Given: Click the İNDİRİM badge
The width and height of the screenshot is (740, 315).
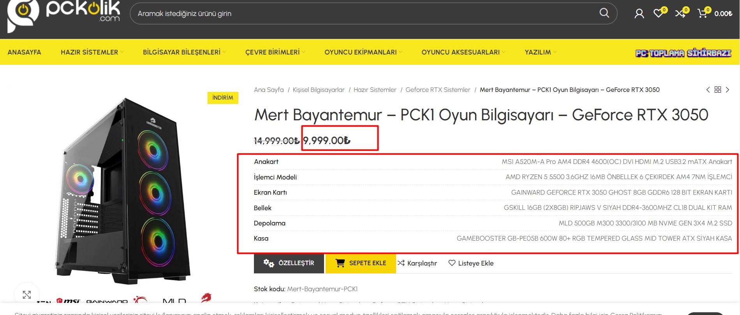Looking at the screenshot, I should click(x=223, y=98).
